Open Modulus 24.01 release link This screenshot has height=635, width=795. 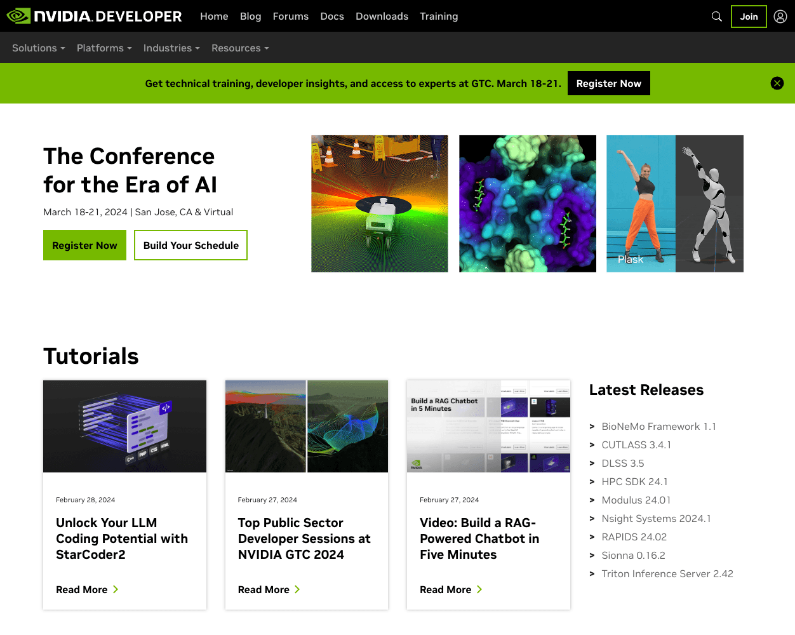point(636,500)
